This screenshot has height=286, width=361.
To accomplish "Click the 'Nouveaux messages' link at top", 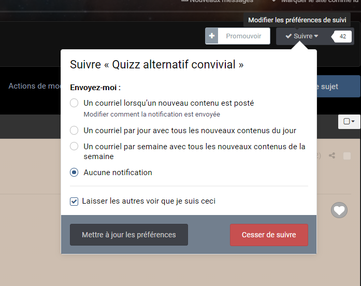I will tap(218, 2).
